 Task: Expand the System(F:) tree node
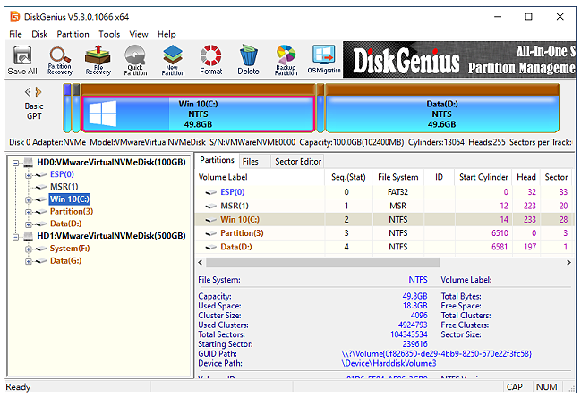[29, 249]
